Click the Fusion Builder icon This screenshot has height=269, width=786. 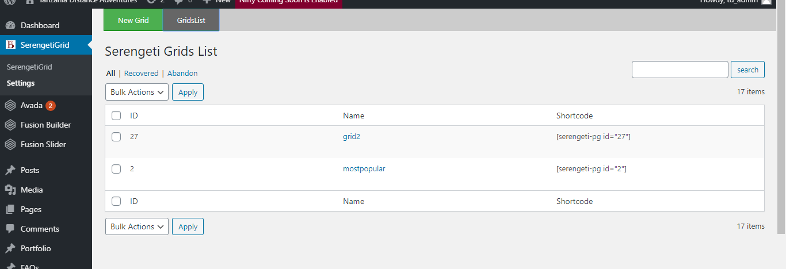10,125
